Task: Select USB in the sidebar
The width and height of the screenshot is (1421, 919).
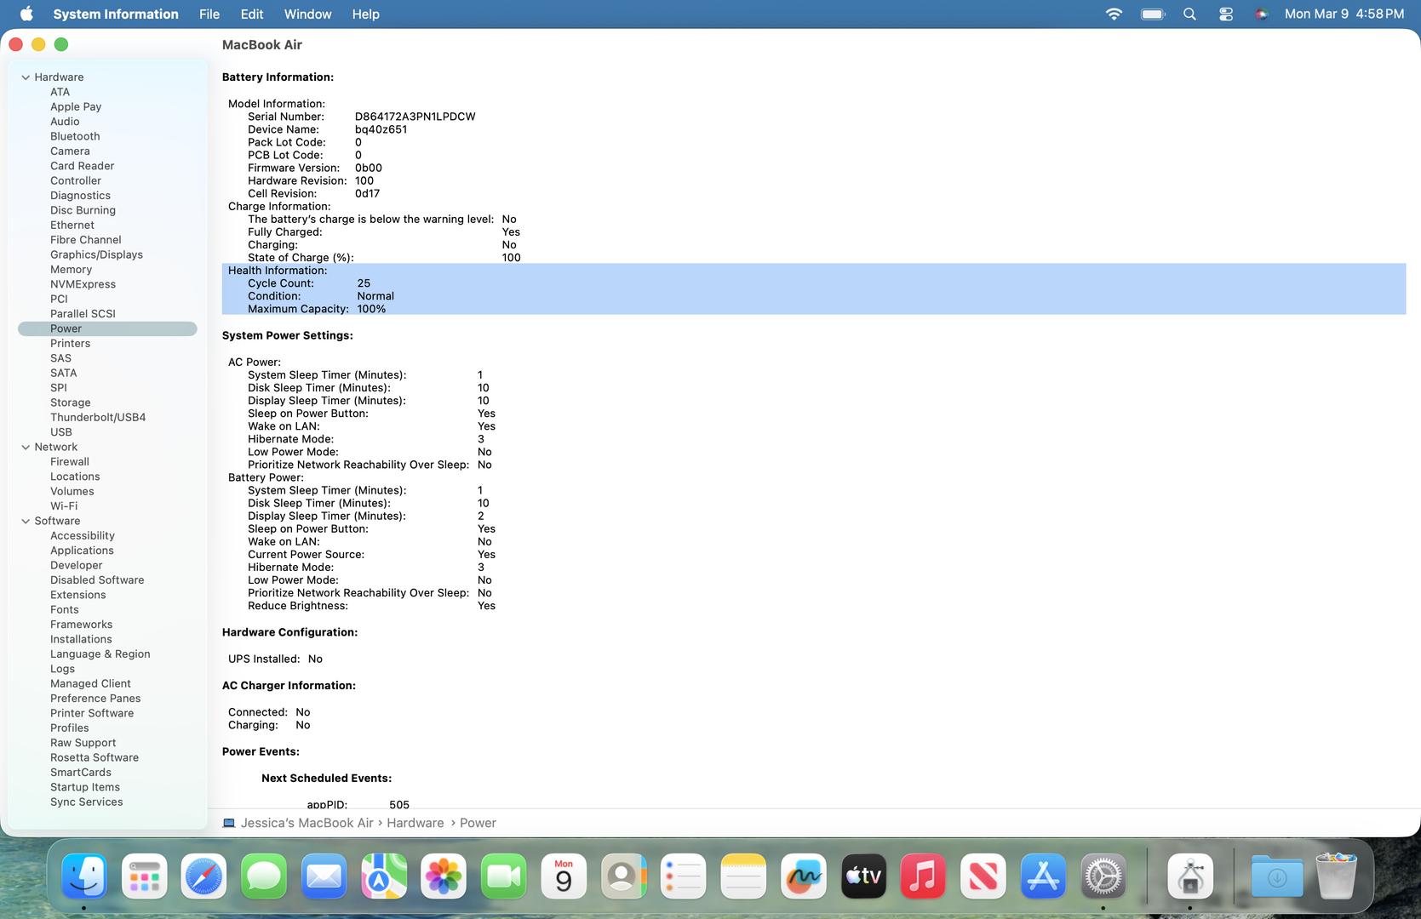Action: click(x=61, y=432)
